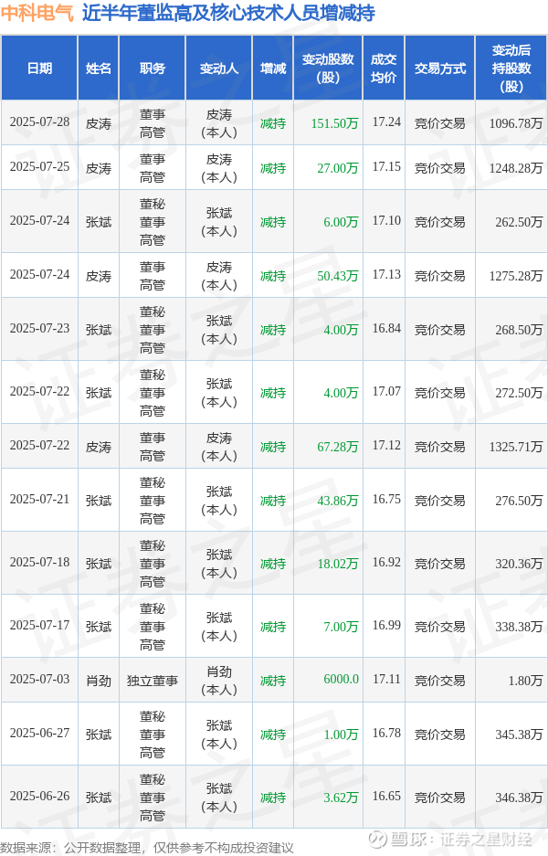Click the 数据来源 disclaimer text
The height and width of the screenshot is (856, 548).
pos(147,847)
